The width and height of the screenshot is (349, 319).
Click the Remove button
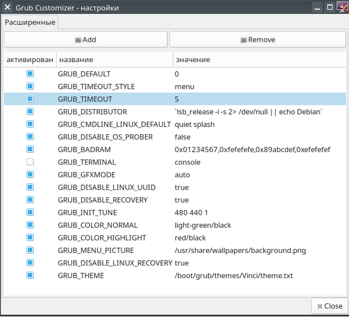pos(258,40)
